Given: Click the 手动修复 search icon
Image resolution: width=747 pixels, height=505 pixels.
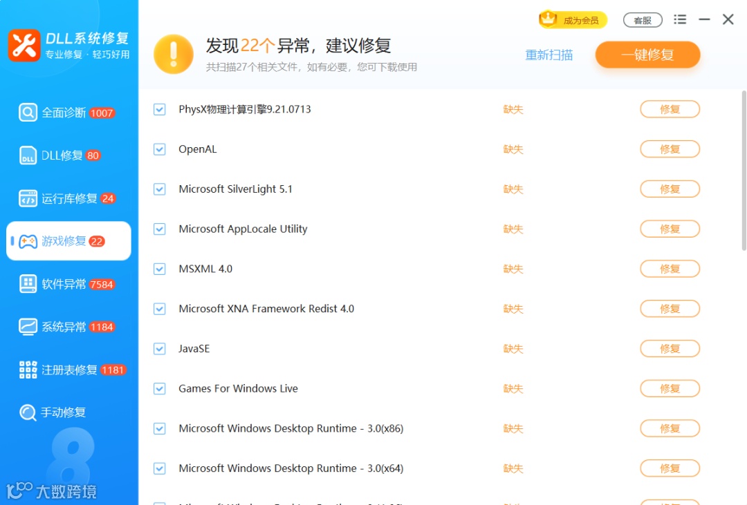Looking at the screenshot, I should coord(28,412).
